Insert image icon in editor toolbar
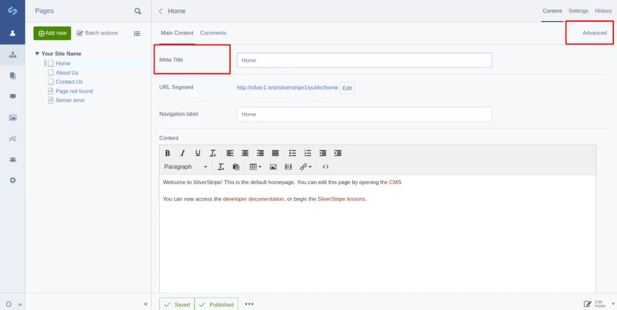The image size is (617, 310). point(273,167)
